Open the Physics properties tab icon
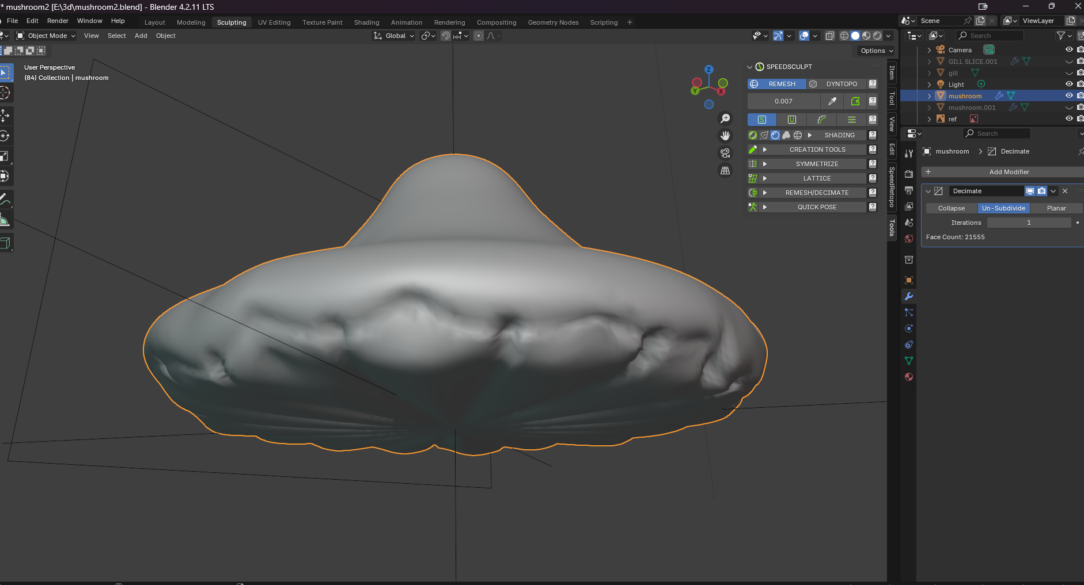The height and width of the screenshot is (585, 1084). tap(909, 328)
